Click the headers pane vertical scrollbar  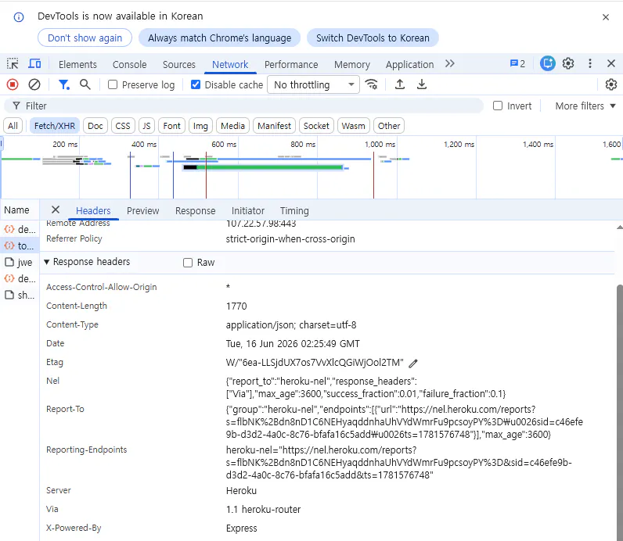(619, 413)
